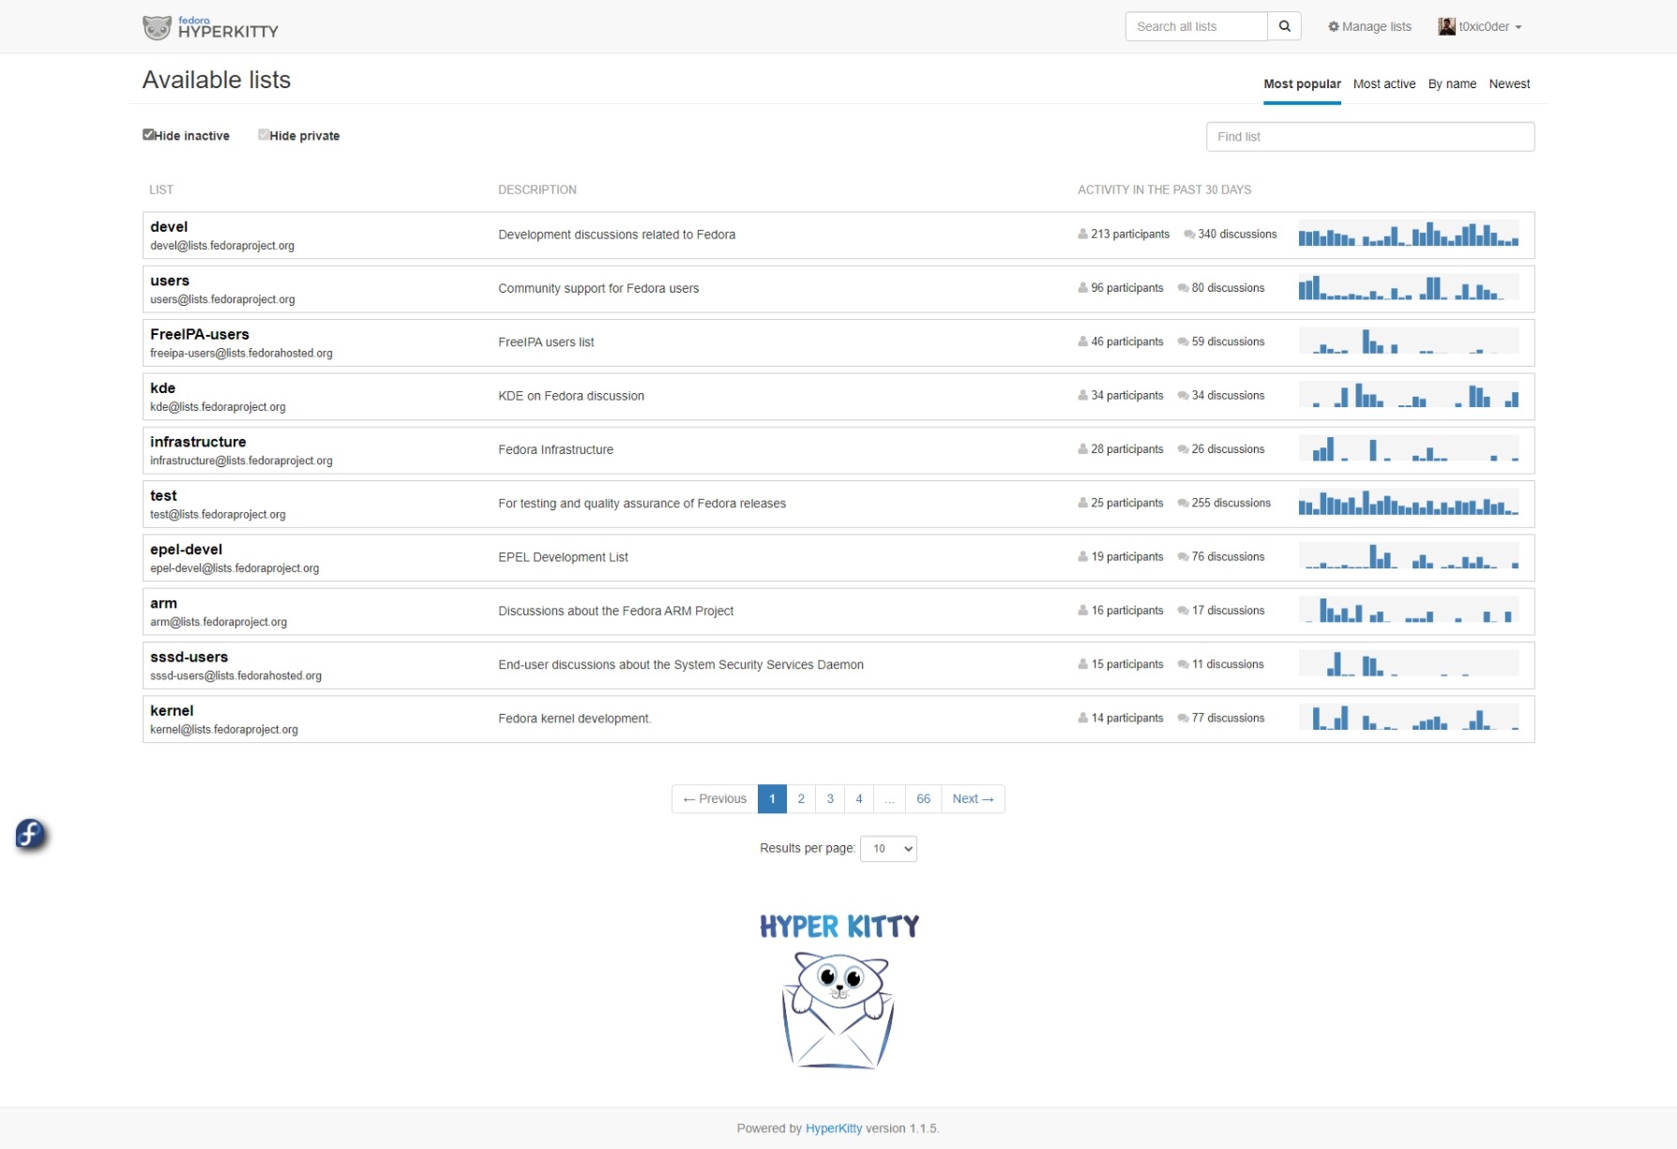The height and width of the screenshot is (1149, 1677).
Task: Click the arm activity bar chart
Action: click(1408, 611)
